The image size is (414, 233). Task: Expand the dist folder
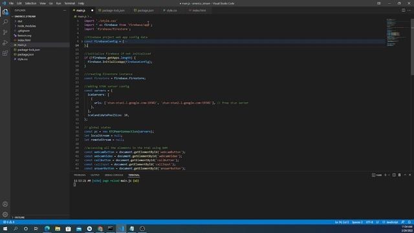[20, 21]
